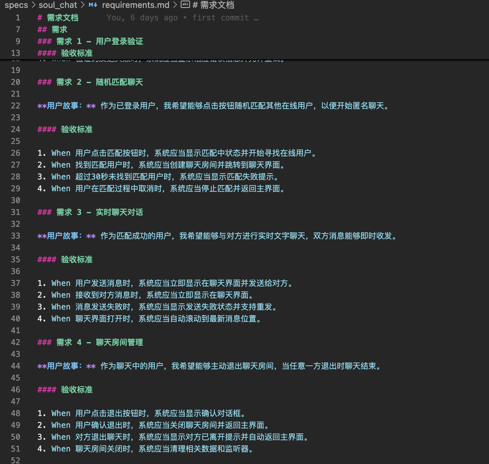The height and width of the screenshot is (464, 489).
Task: Jump to sticky header '需求 1 – 用户登录验证'
Action: [99, 41]
